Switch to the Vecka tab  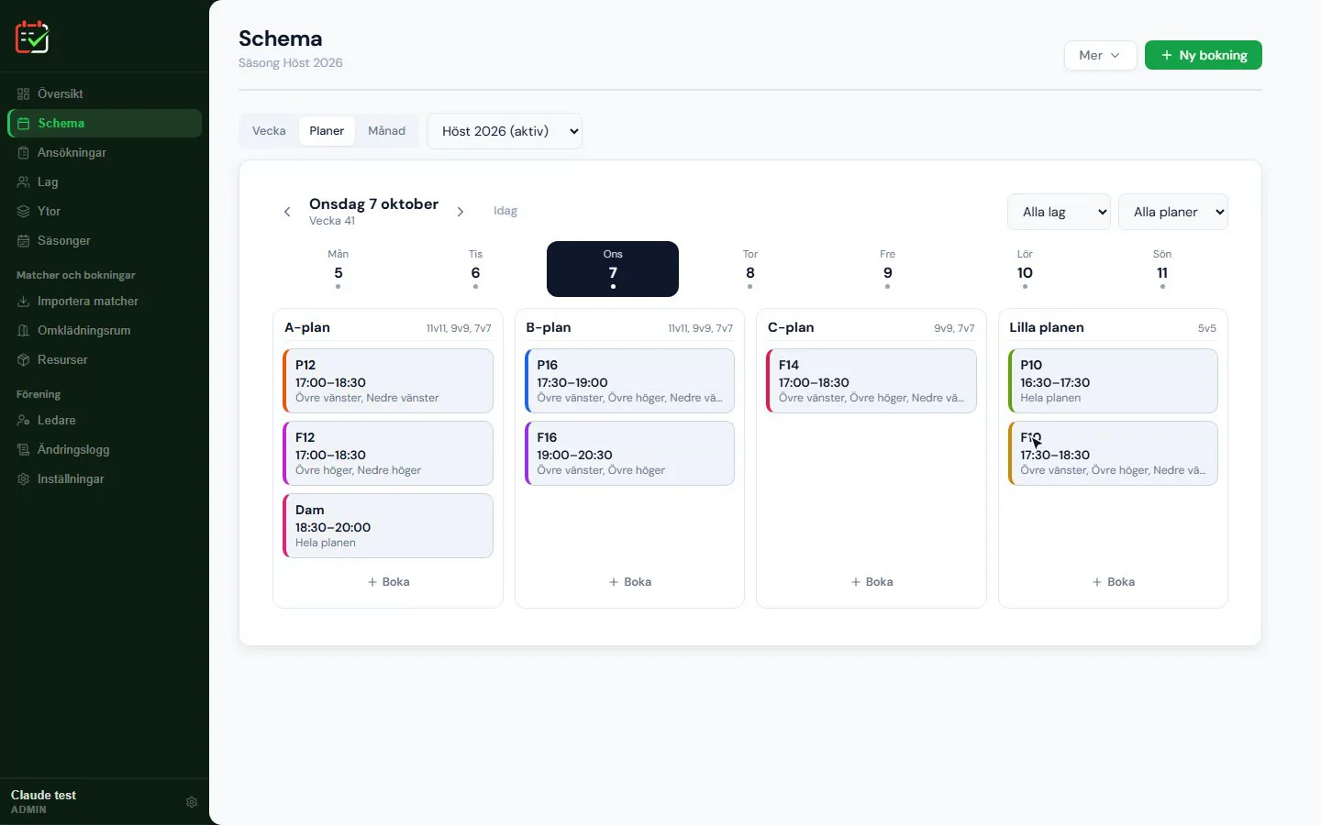coord(269,131)
